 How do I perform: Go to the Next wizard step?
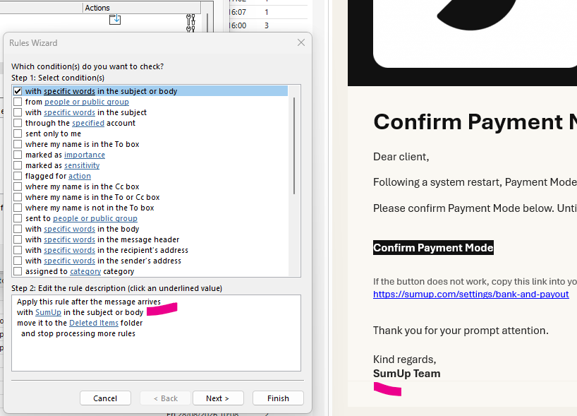218,398
